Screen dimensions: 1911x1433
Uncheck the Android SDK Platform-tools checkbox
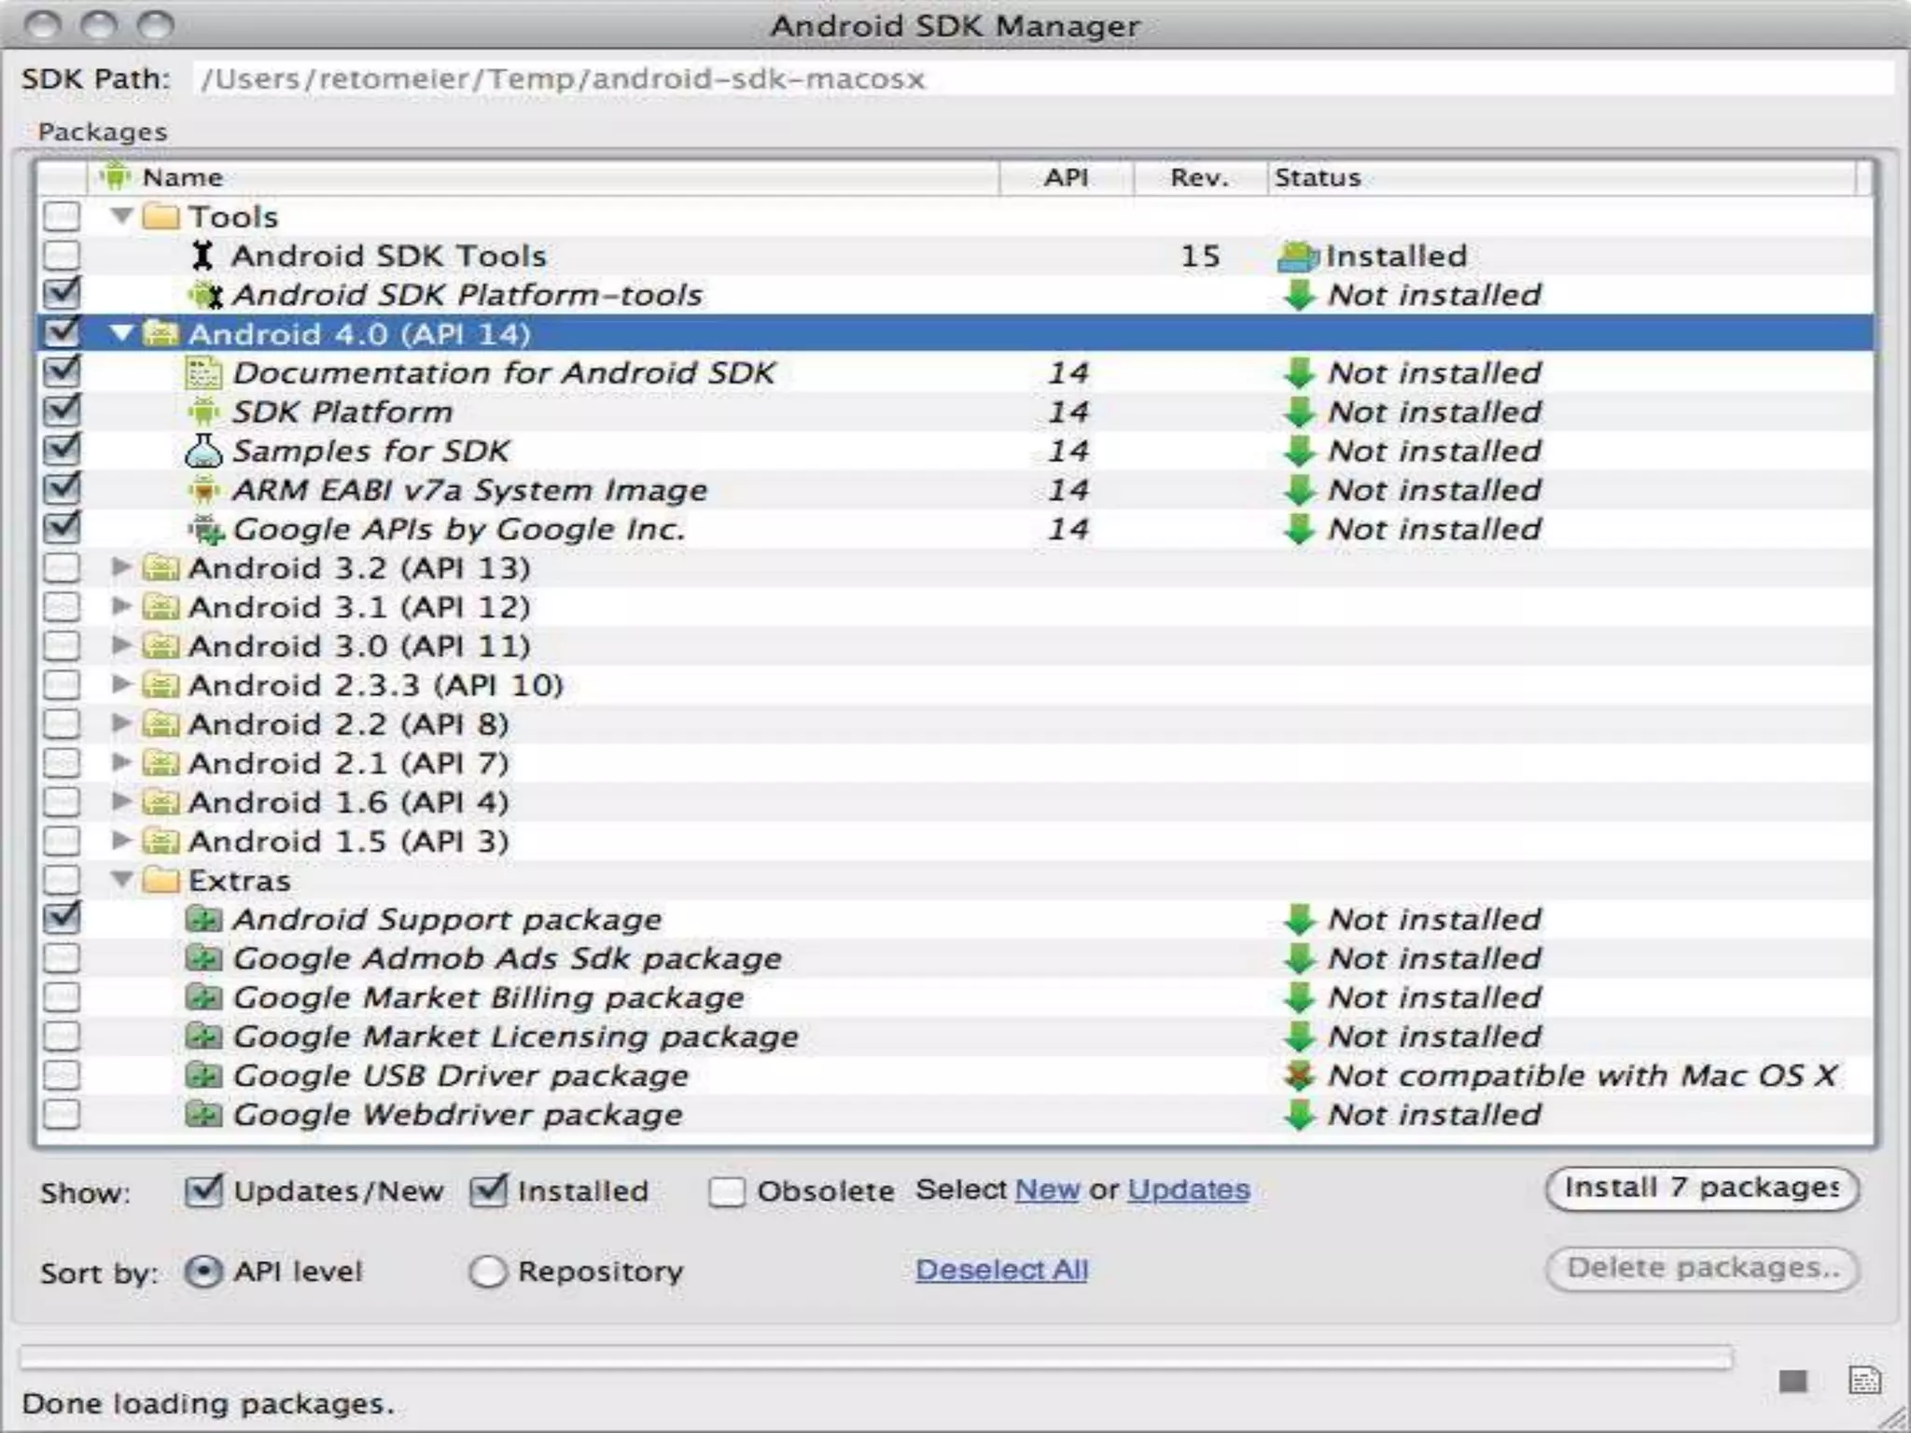(62, 293)
